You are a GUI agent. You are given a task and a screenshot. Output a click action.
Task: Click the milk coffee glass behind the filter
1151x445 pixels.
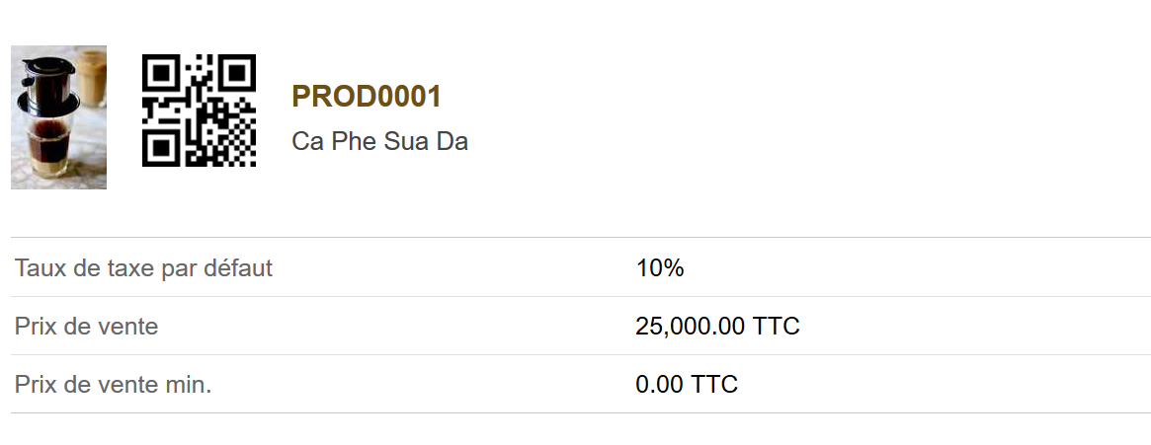point(92,76)
